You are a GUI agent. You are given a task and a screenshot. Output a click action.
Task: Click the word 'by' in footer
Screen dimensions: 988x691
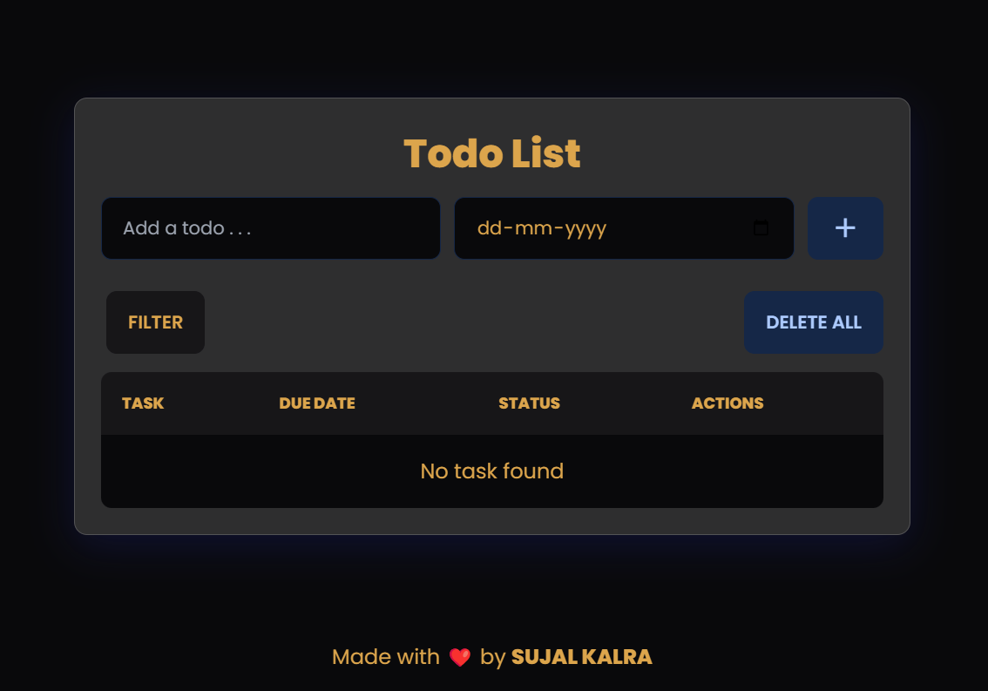click(x=492, y=658)
